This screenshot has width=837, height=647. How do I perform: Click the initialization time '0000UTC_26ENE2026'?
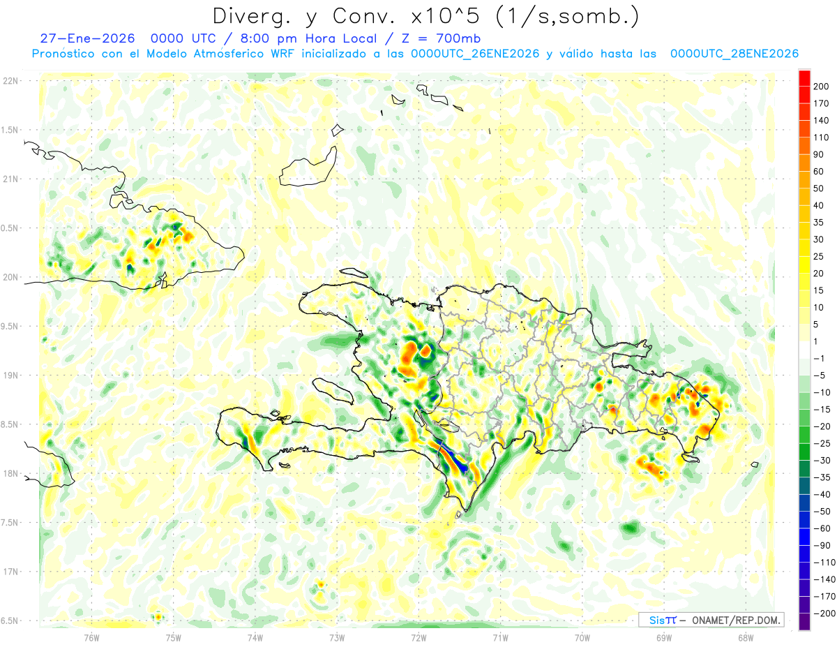point(475,54)
